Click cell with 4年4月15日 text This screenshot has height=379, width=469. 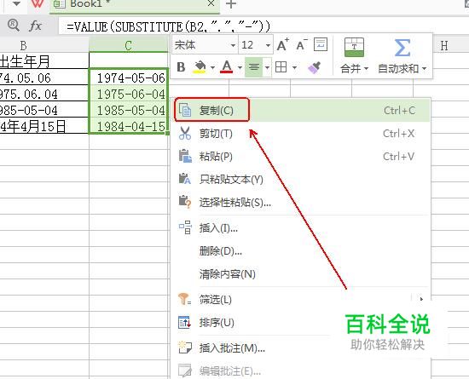pyautogui.click(x=44, y=126)
